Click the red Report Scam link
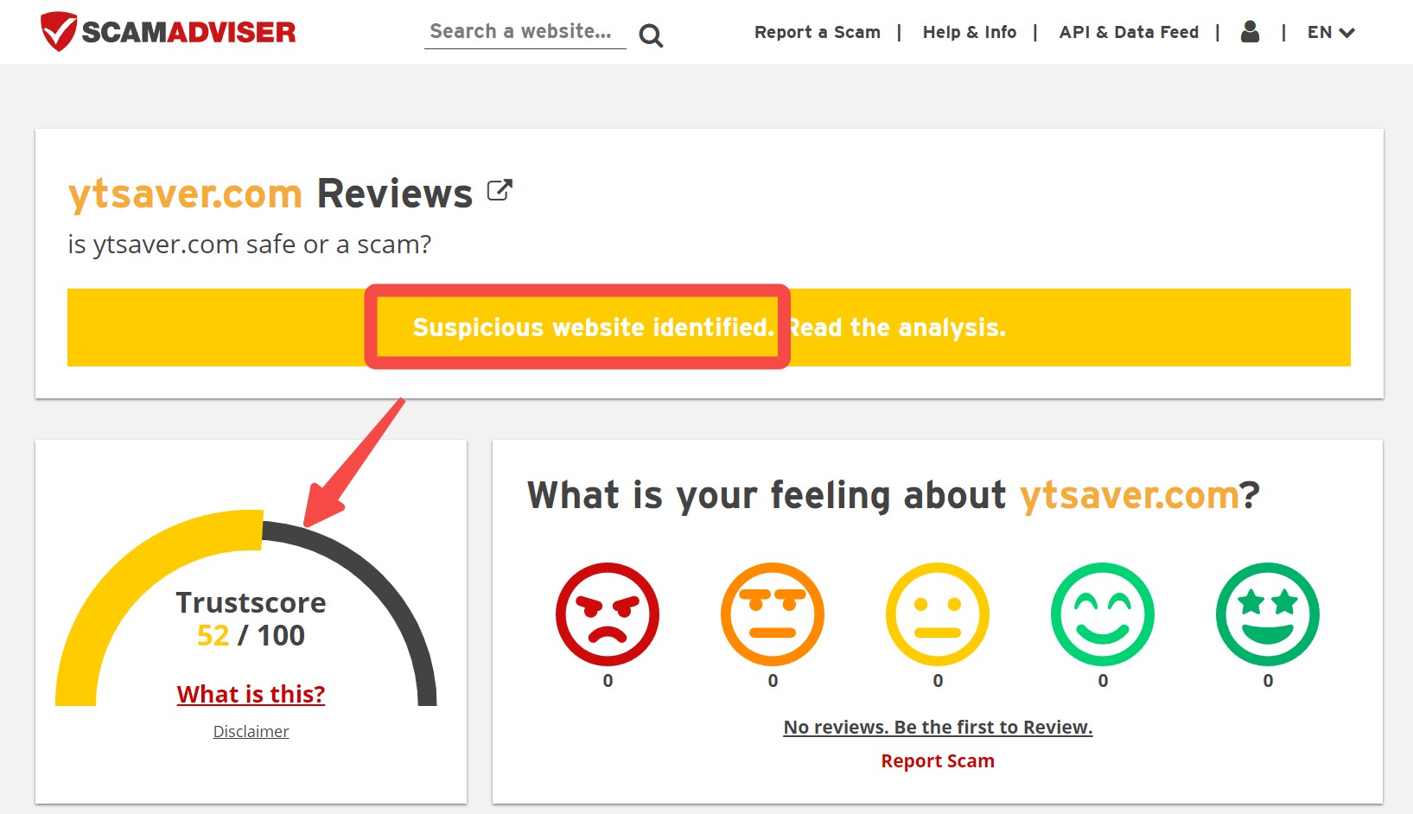The image size is (1413, 814). [x=938, y=761]
